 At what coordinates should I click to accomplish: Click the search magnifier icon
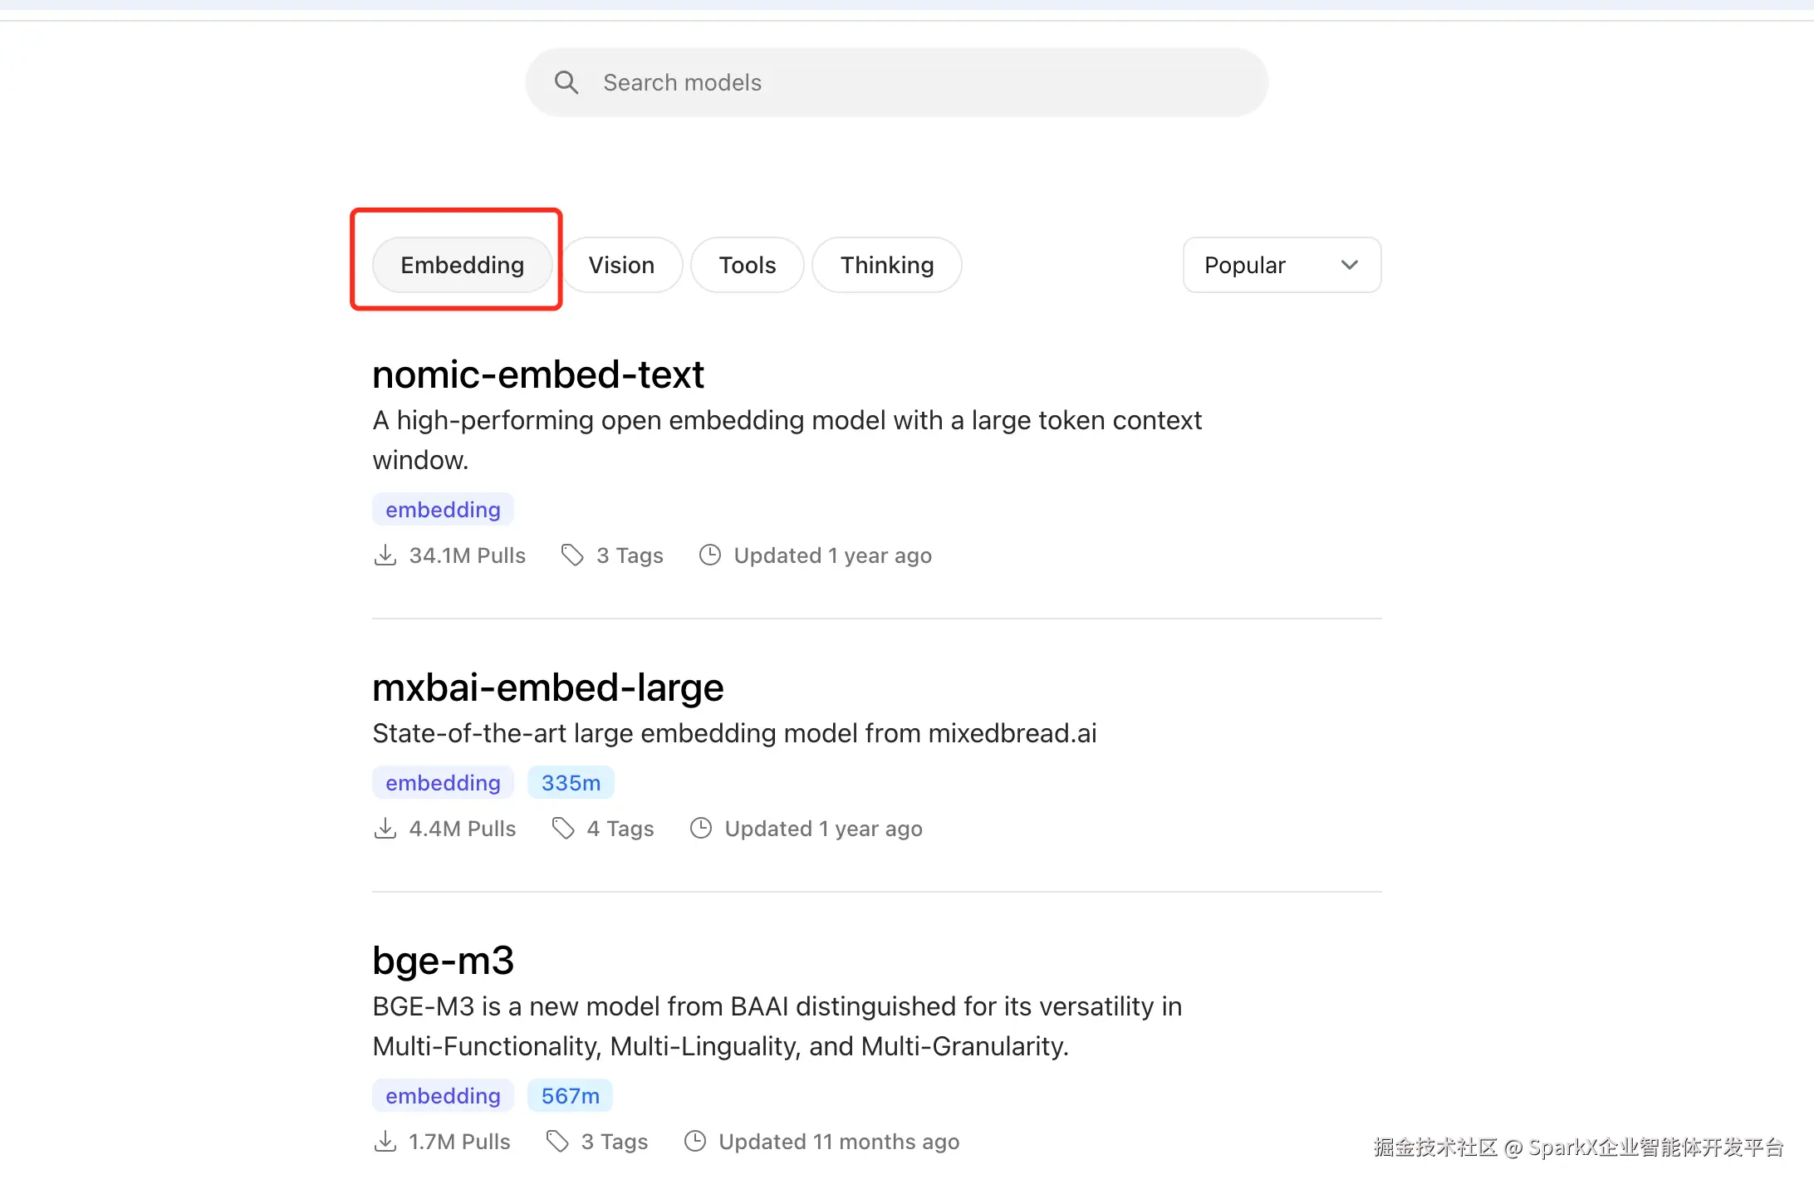tap(566, 82)
